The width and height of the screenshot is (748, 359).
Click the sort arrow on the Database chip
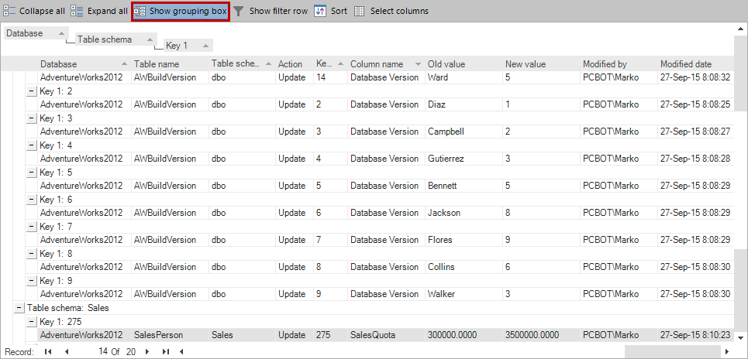coord(60,33)
